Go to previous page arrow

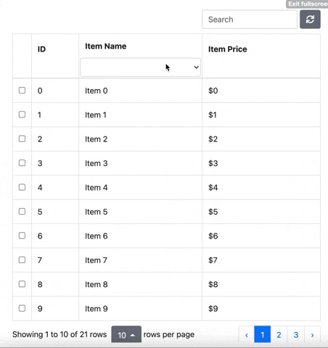point(247,335)
